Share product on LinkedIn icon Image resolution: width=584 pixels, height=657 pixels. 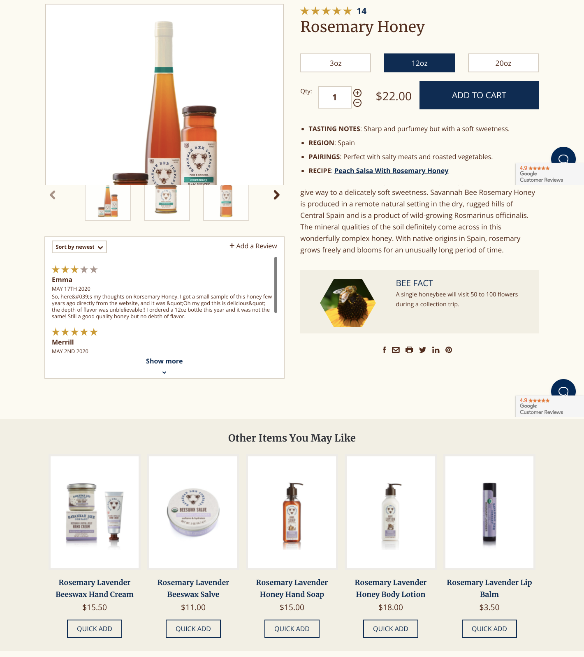pyautogui.click(x=436, y=350)
